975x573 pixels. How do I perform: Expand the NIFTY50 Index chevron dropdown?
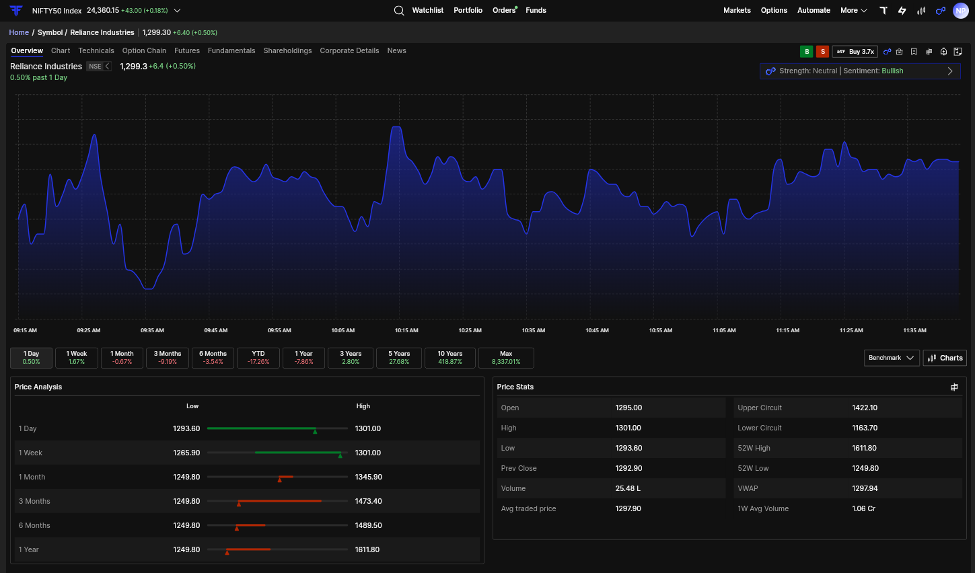pos(177,11)
